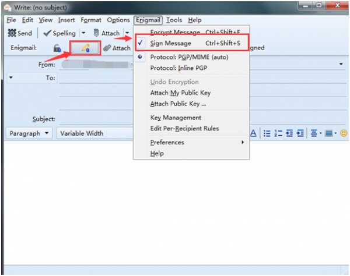Outdent the text
The height and width of the screenshot is (276, 350).
(x=289, y=133)
